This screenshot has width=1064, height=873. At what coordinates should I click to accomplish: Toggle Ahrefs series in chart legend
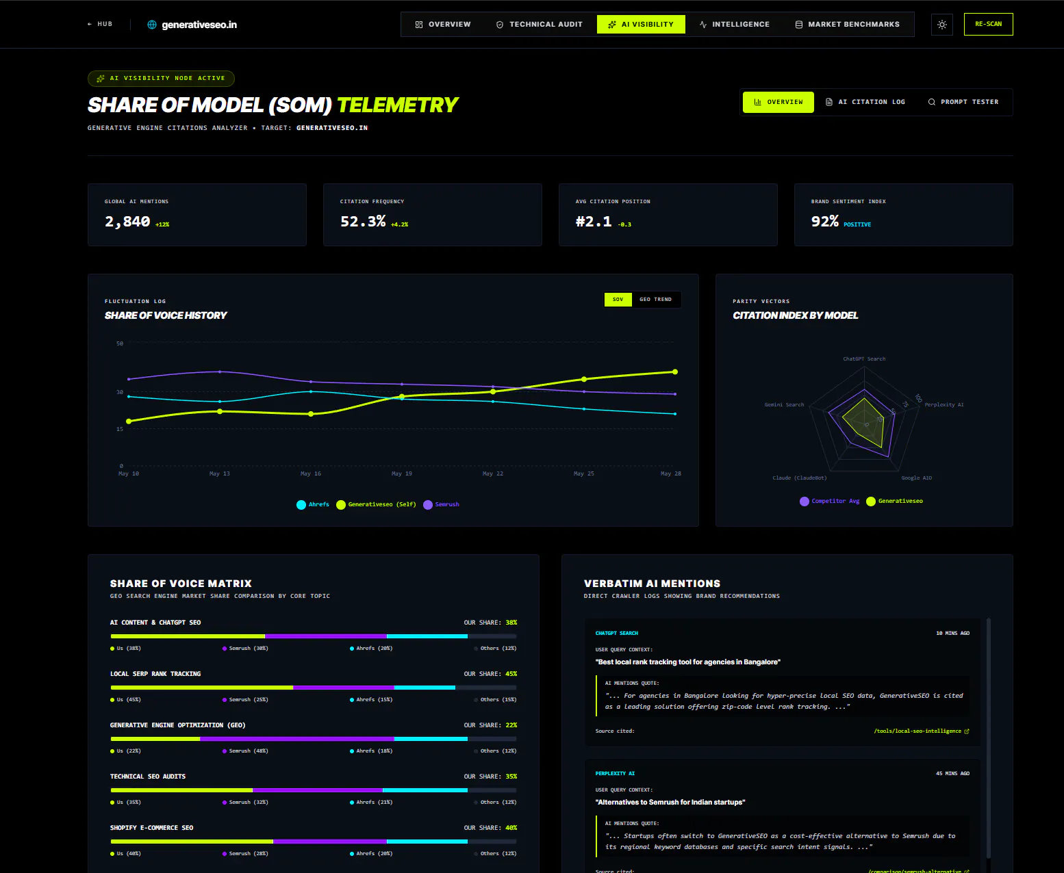click(x=313, y=505)
